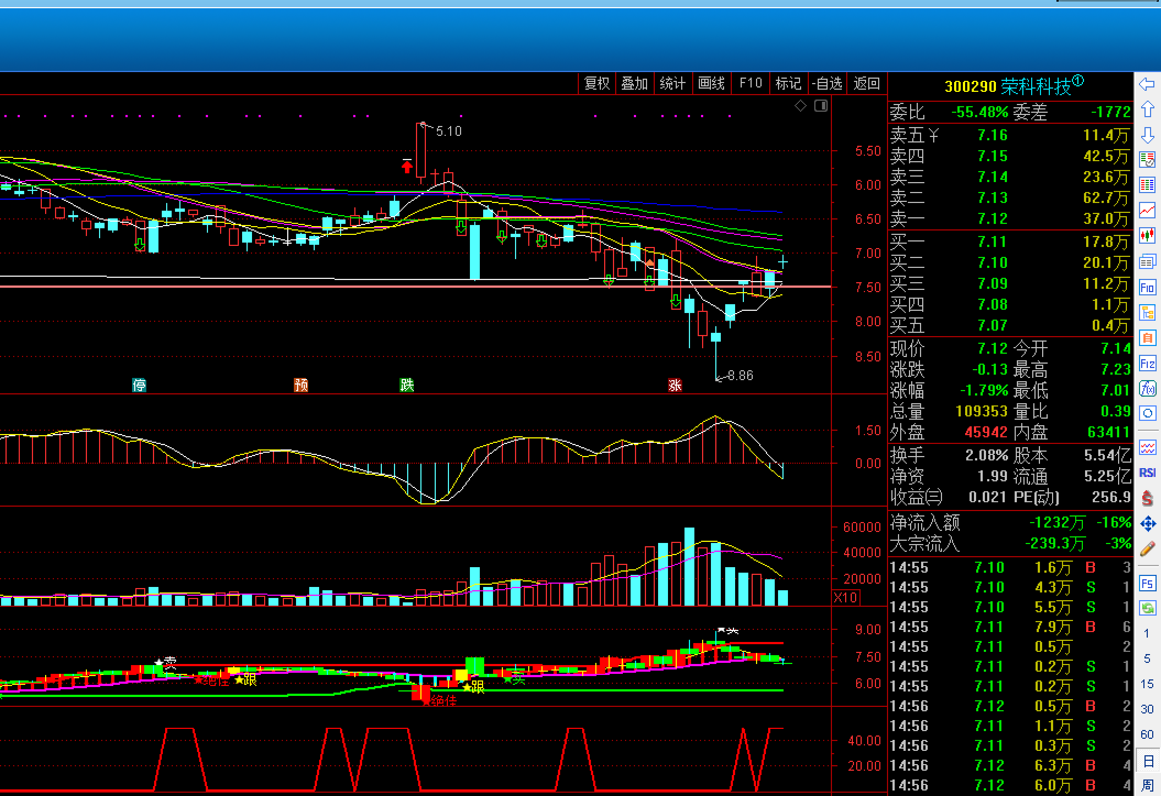Click the stock name 荣科科技
The image size is (1161, 796).
point(1036,86)
